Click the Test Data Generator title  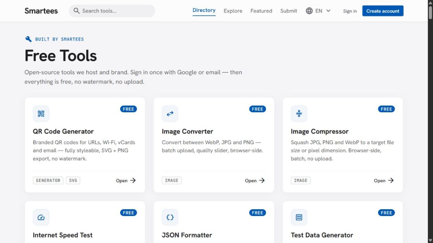click(x=322, y=235)
